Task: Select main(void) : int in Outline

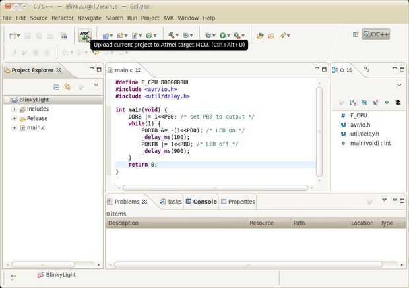Action: 370,143
